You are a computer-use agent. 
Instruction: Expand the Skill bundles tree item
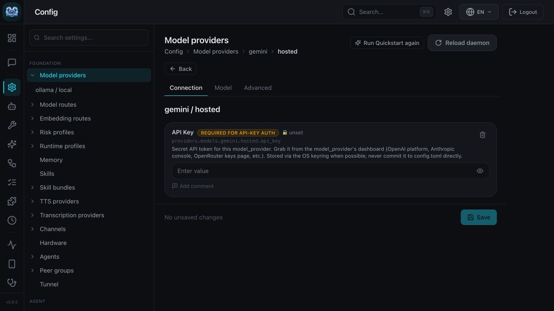pyautogui.click(x=32, y=187)
